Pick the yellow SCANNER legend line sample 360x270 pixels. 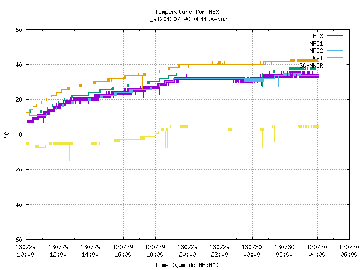[335, 65]
